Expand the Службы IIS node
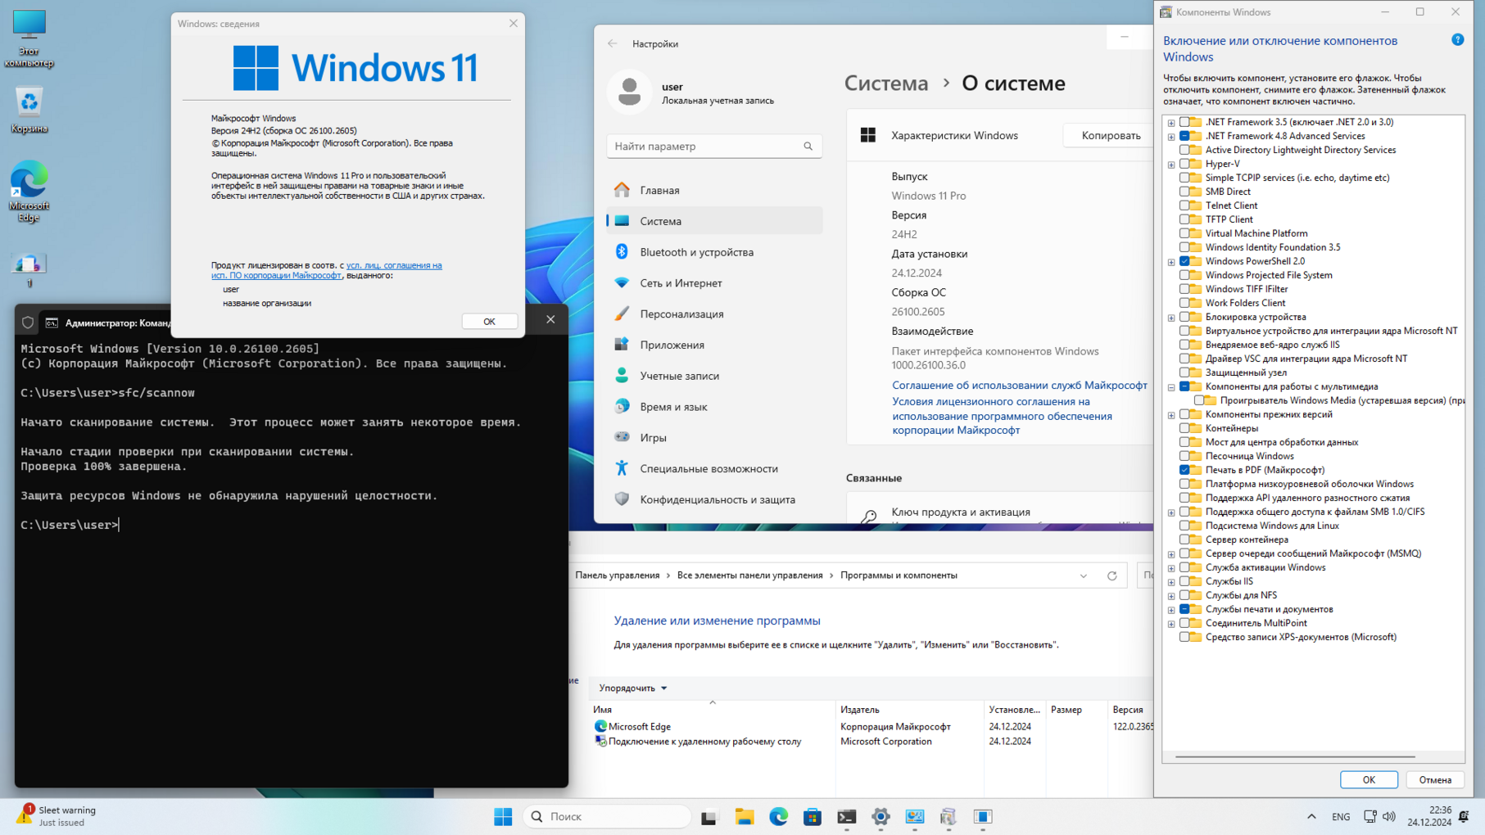The image size is (1485, 835). pos(1171,582)
